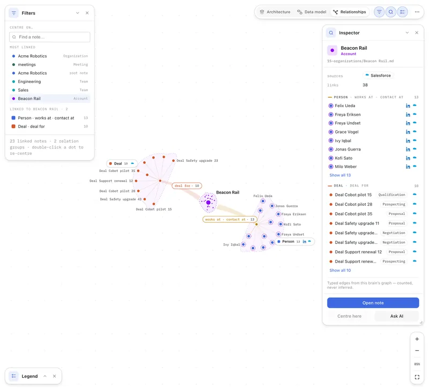Select the meetings Meeting entry
This screenshot has height=389, width=429.
[x=49, y=64]
